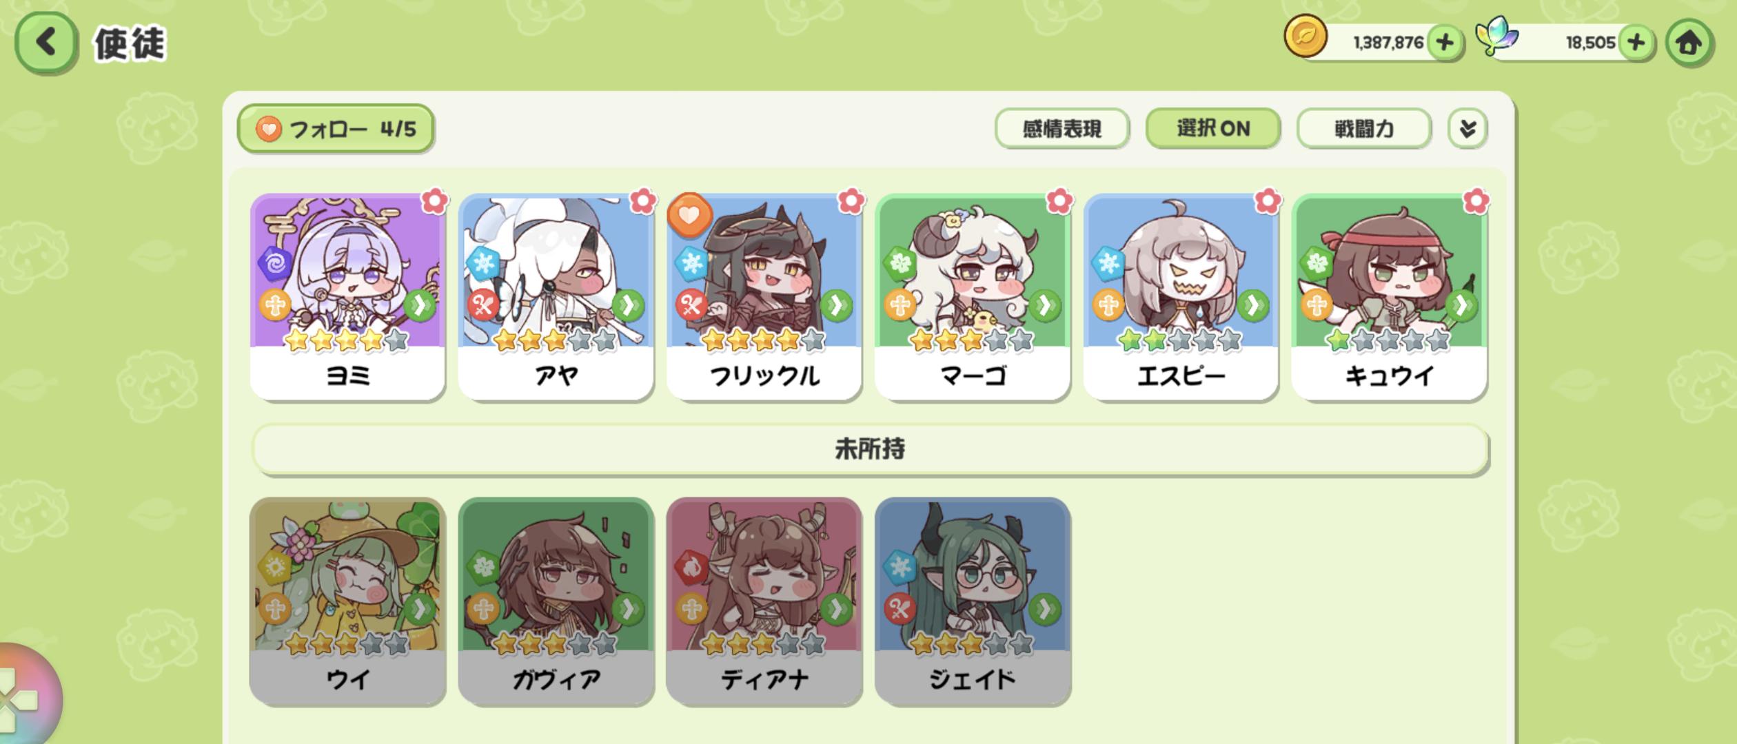Add crystals with the plus icon
Viewport: 1737px width, 744px height.
1636,43
